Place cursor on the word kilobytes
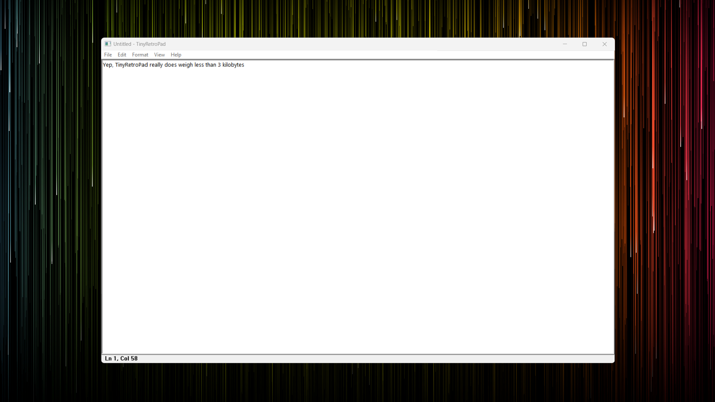This screenshot has width=715, height=402. click(x=233, y=65)
